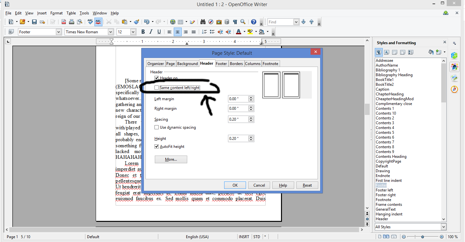Enable Use dynamic spacing
465x242 pixels.
(x=156, y=127)
